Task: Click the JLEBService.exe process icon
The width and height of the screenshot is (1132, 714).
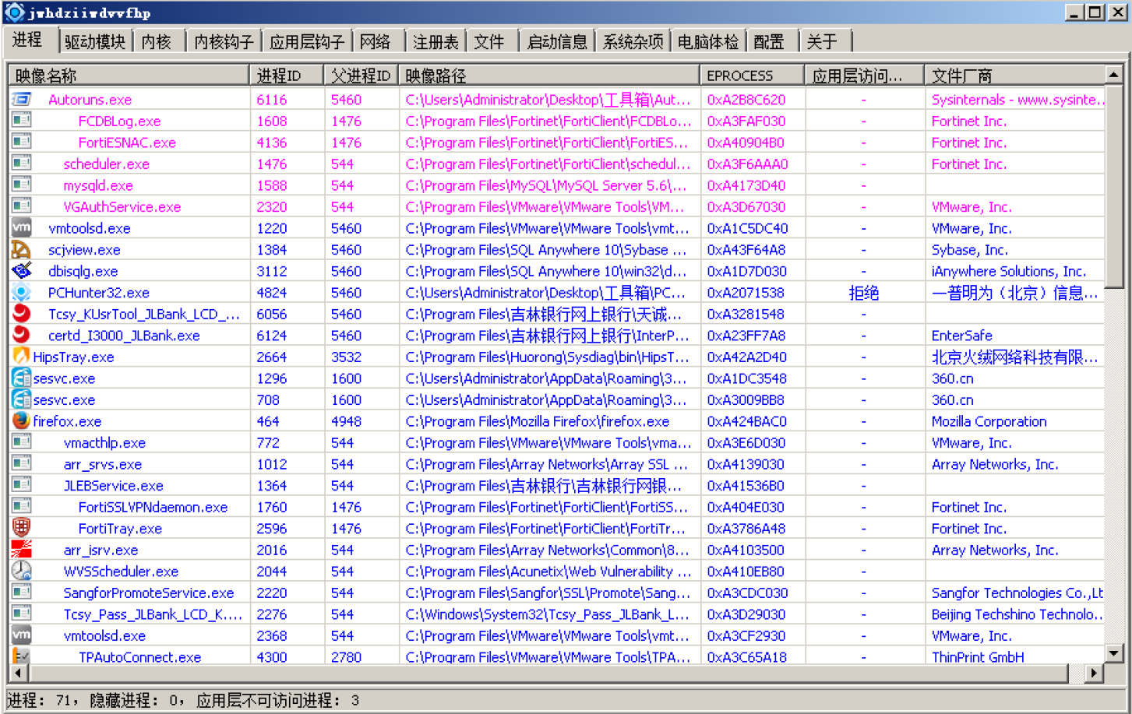Action: (x=22, y=485)
